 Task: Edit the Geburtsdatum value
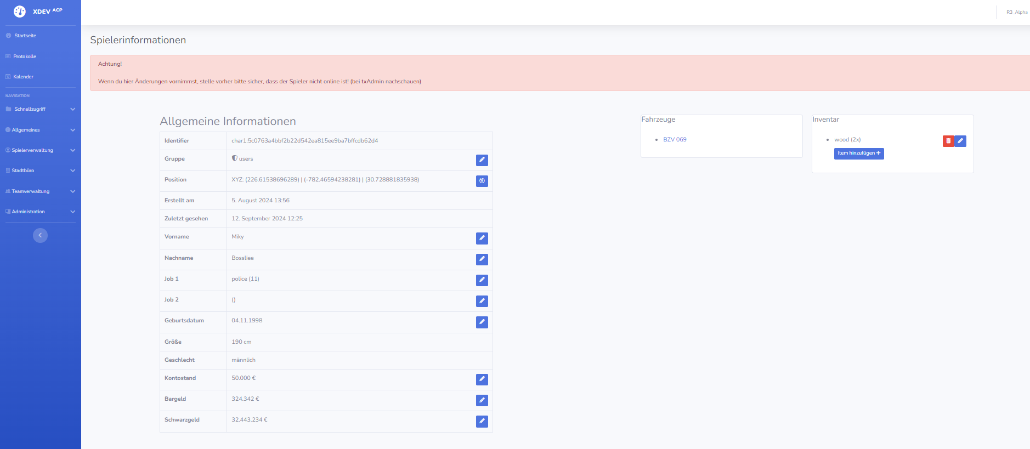(x=482, y=322)
